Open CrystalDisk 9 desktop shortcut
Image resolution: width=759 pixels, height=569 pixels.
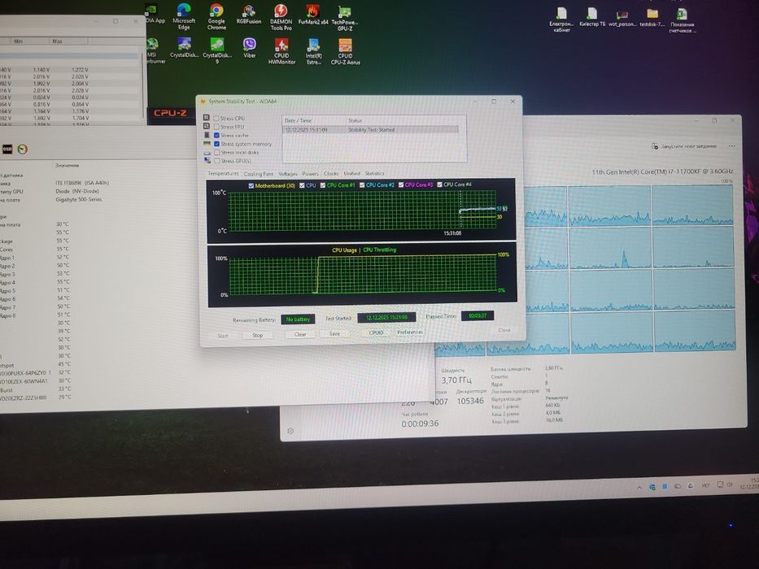217,50
